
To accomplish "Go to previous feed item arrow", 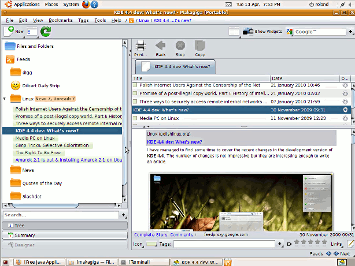I will click(x=329, y=253).
